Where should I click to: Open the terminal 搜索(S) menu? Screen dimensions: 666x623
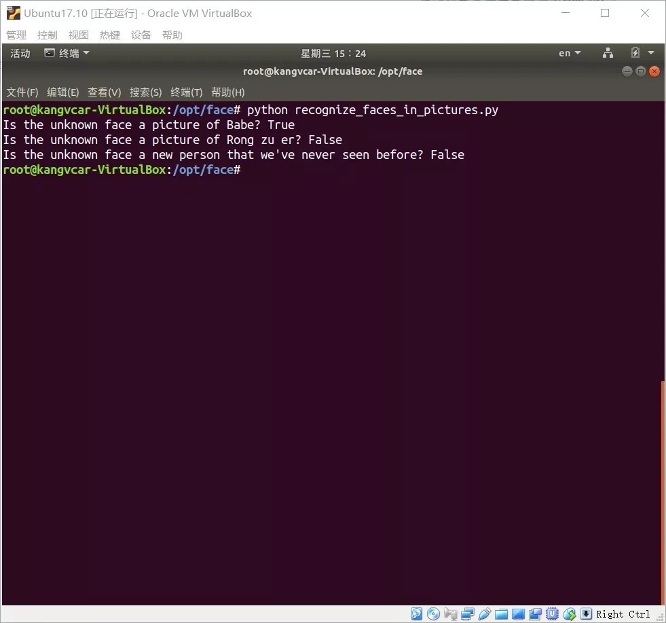coord(146,92)
